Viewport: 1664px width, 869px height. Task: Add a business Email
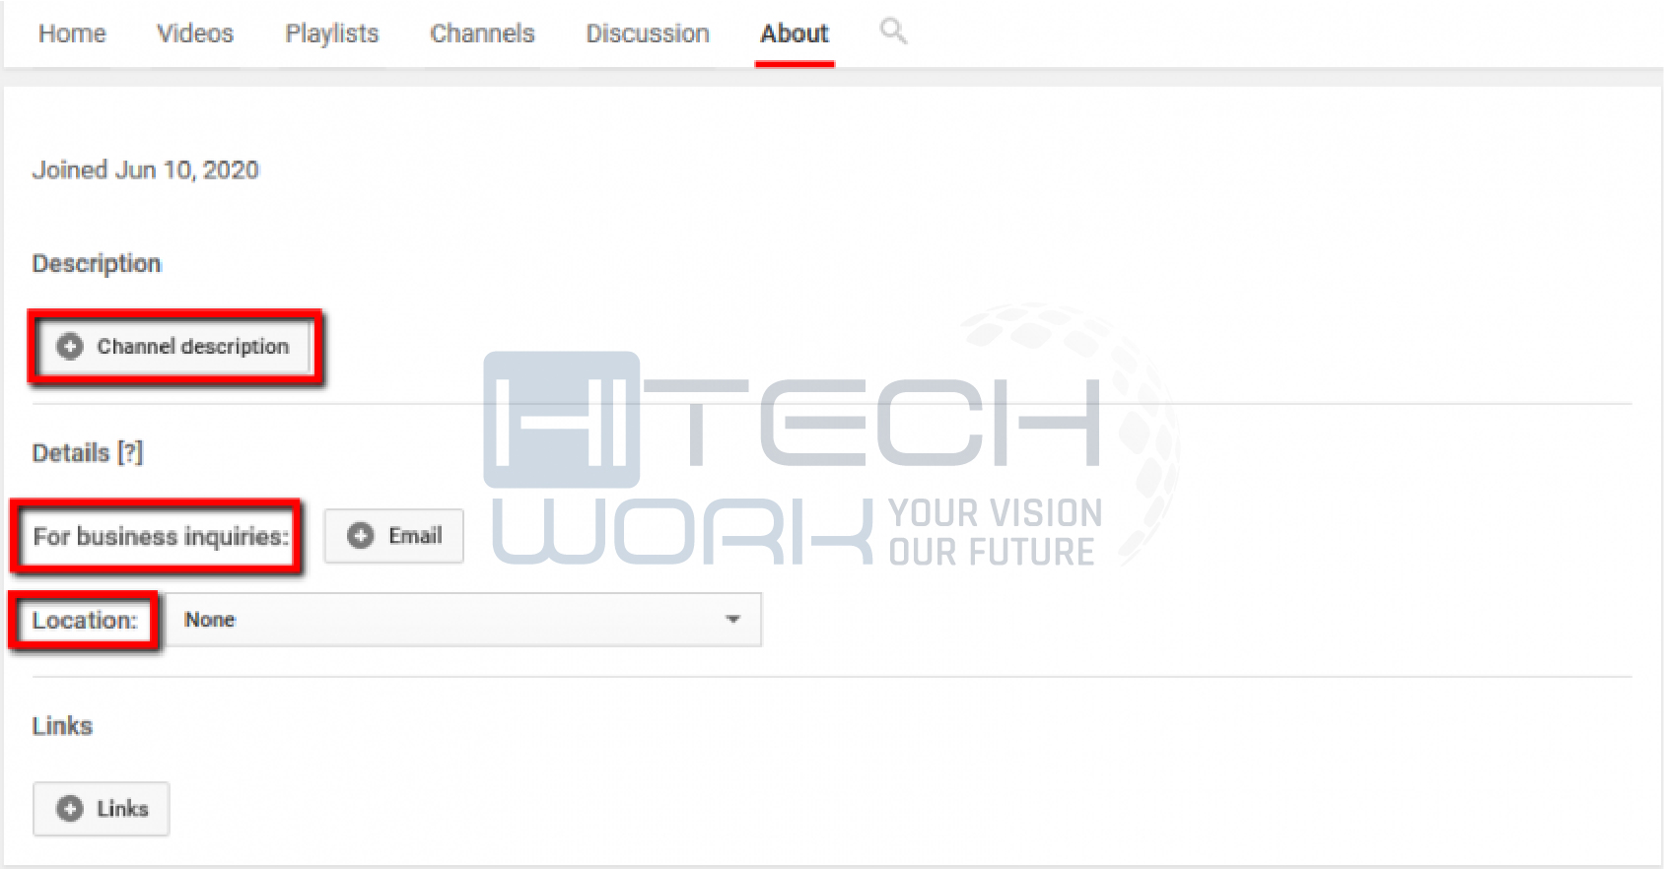[393, 536]
